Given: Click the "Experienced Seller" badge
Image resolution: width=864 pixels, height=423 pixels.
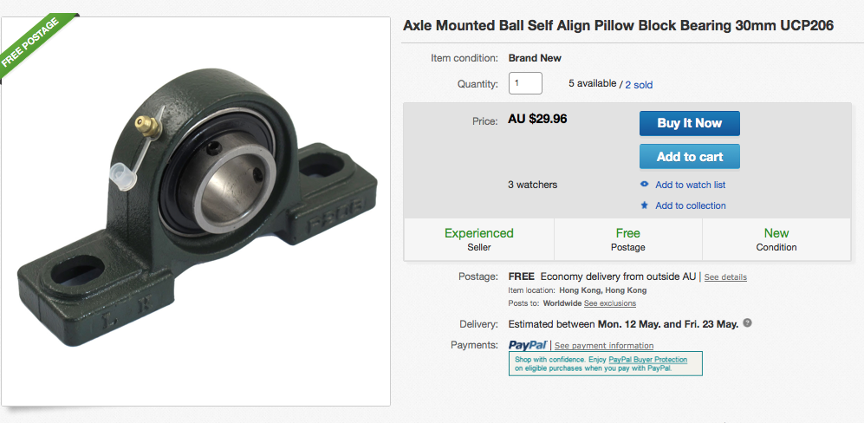Looking at the screenshot, I should pos(479,239).
